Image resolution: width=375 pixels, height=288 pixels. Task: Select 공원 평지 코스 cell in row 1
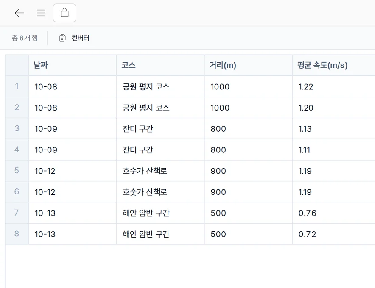point(160,86)
